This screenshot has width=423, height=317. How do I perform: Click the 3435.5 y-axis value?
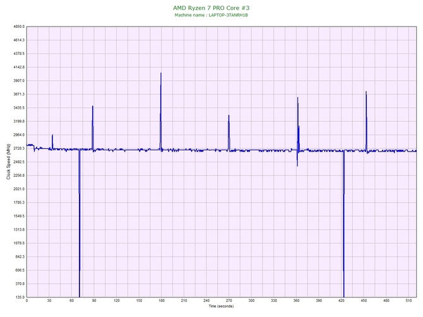(19, 108)
